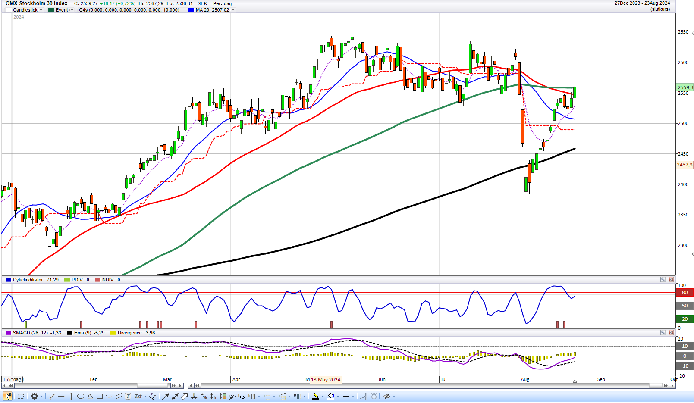Open the gear settings tool
Image resolution: width=694 pixels, height=403 pixels.
[x=35, y=396]
